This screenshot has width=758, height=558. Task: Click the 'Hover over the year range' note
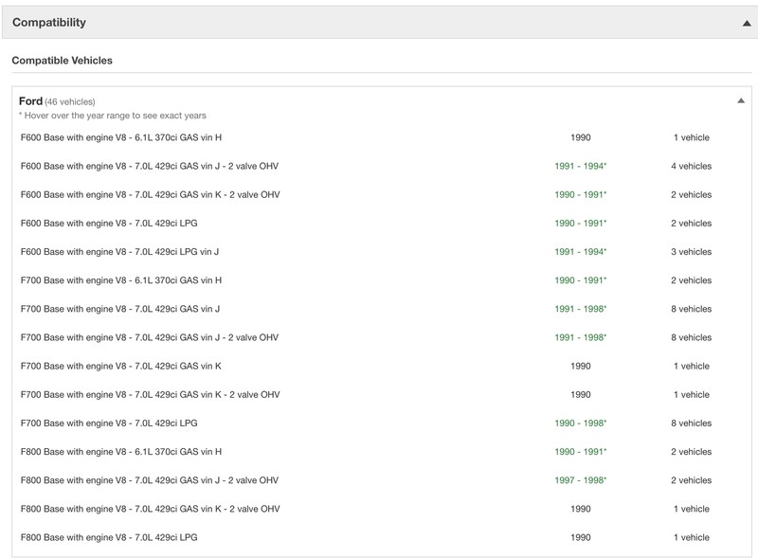[x=113, y=116]
